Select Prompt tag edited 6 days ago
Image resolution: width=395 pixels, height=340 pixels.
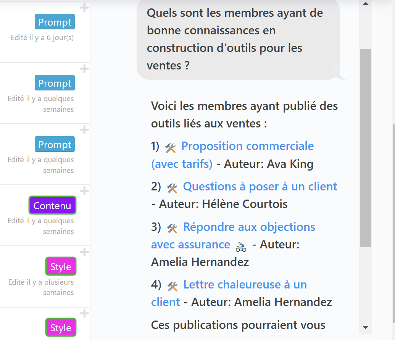55,22
